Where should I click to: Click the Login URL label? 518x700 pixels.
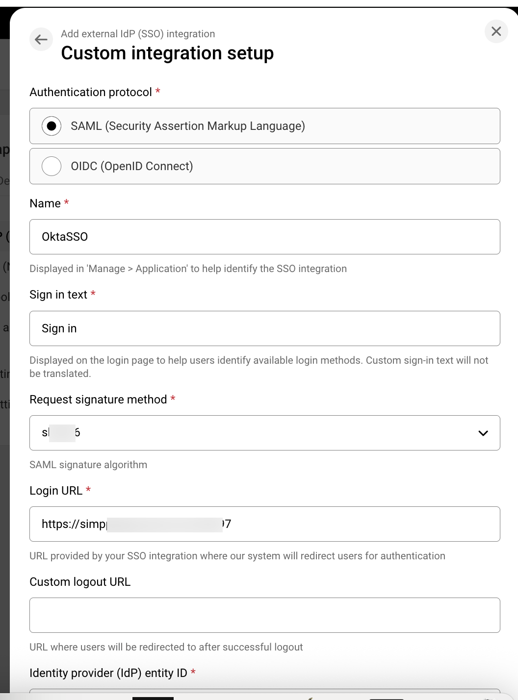56,491
